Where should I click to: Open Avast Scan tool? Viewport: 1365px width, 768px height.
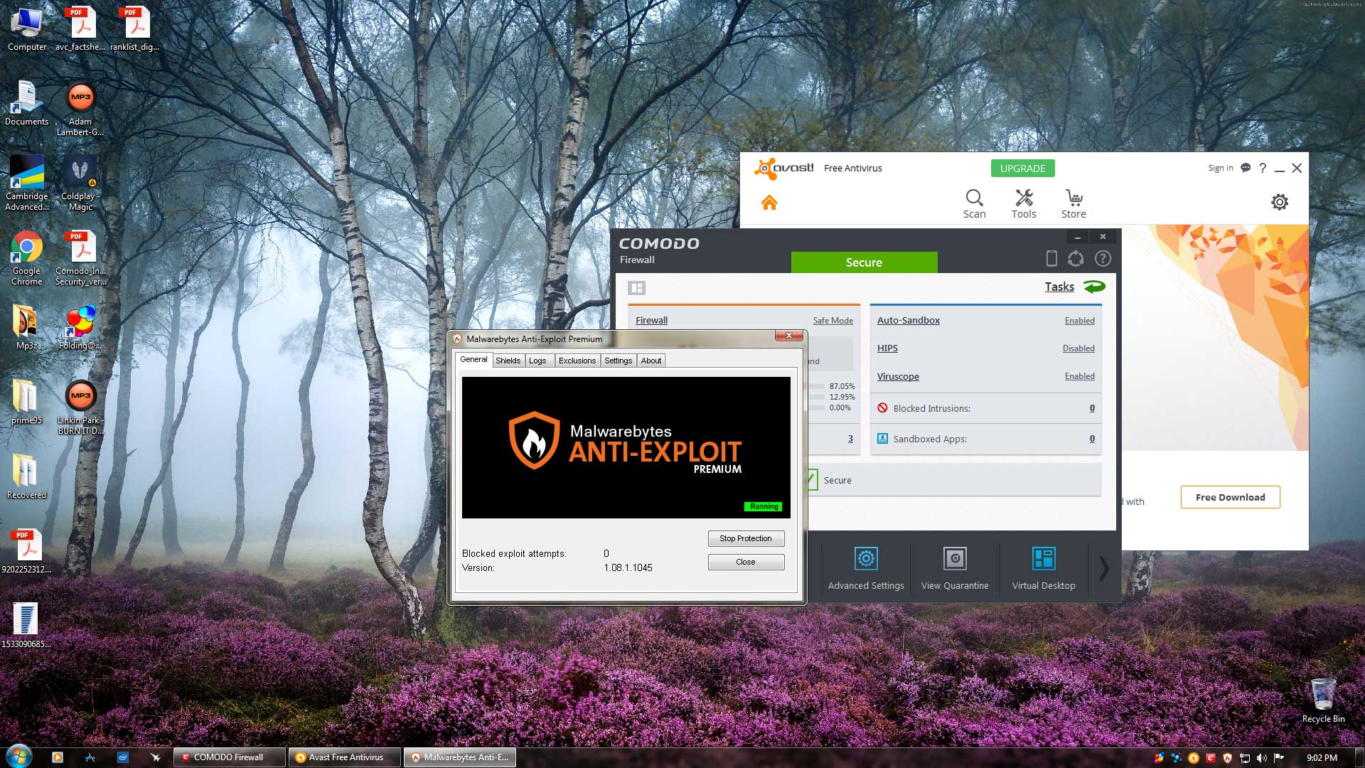[974, 203]
